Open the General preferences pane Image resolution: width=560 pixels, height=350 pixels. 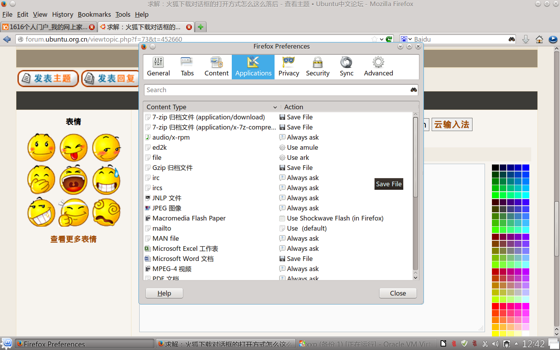coord(158,67)
